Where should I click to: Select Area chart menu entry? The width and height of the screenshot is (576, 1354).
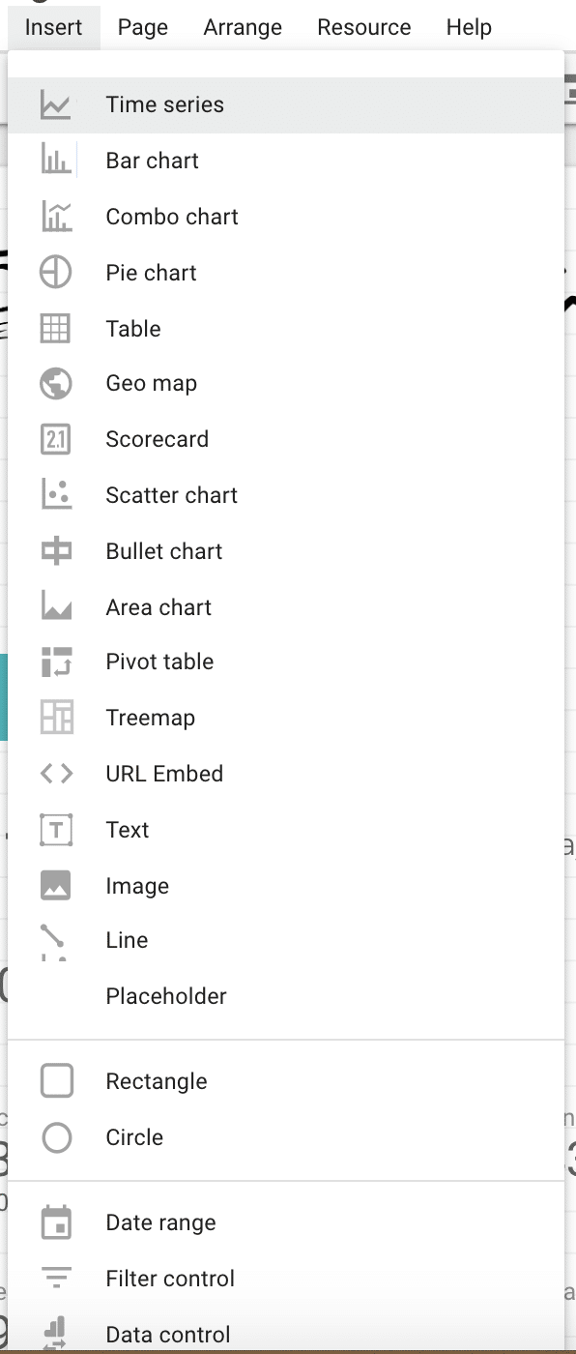point(286,607)
